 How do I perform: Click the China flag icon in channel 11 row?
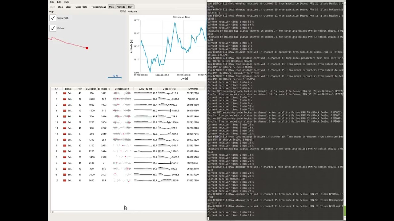[x=65, y=140]
